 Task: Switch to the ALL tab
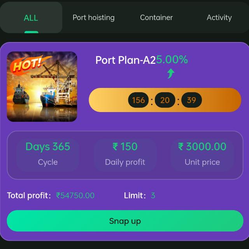[31, 18]
